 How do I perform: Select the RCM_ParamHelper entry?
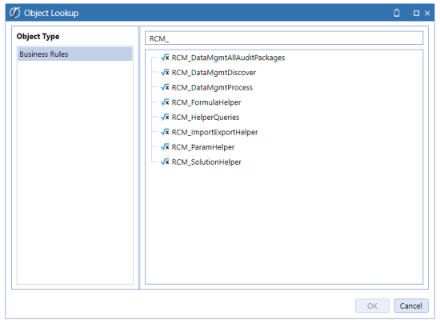tap(203, 147)
